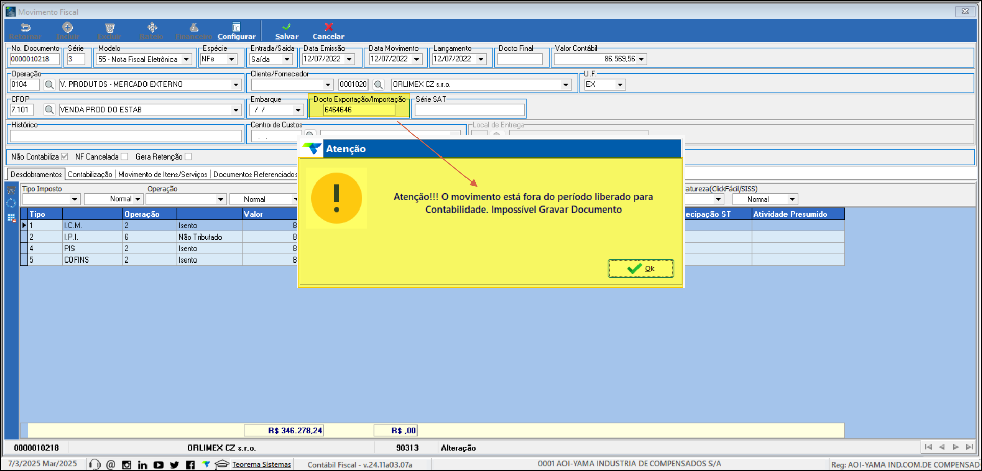Open the Data Movimento date dropdown
The image size is (982, 471).
416,60
